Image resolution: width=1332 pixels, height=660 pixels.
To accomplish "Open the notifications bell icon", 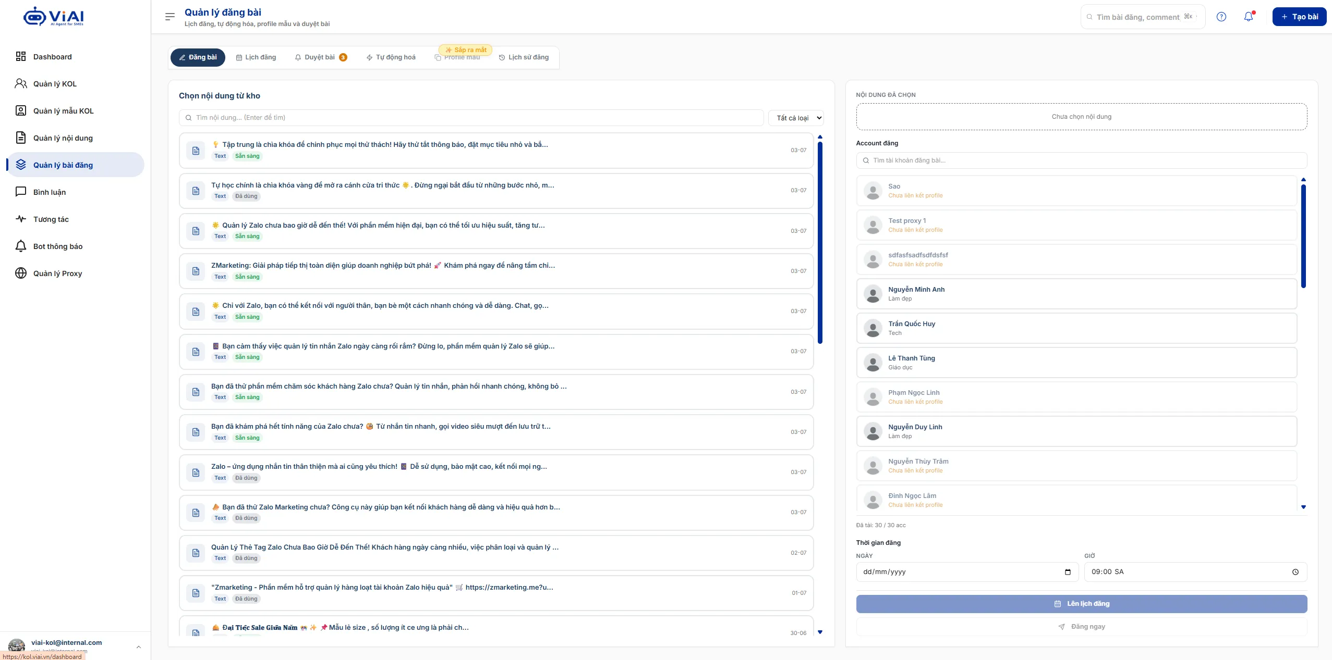I will (1249, 17).
